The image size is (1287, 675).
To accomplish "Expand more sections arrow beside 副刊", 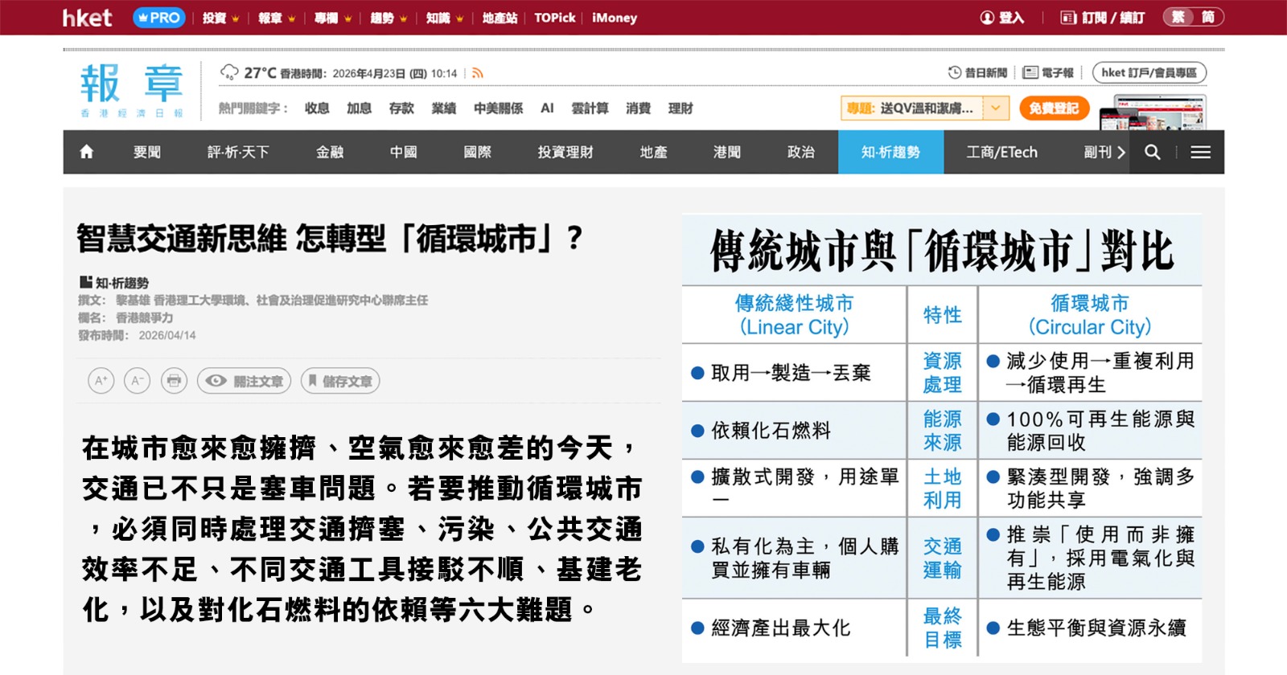I will tap(1121, 152).
